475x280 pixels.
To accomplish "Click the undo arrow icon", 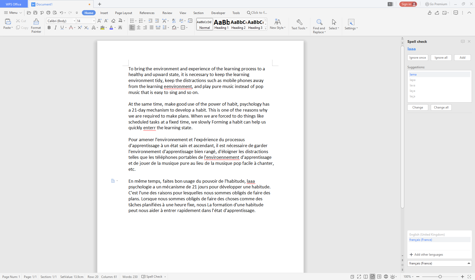I will 61,13.
